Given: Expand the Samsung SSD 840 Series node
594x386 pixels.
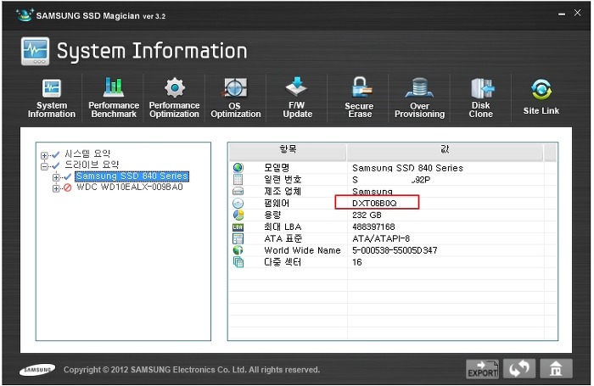Looking at the screenshot, I should coord(56,177).
